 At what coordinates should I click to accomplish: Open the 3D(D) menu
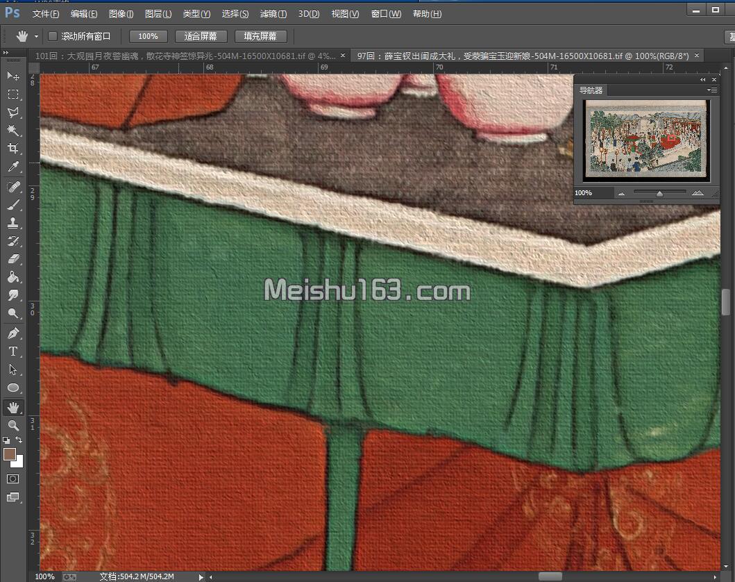click(x=309, y=14)
